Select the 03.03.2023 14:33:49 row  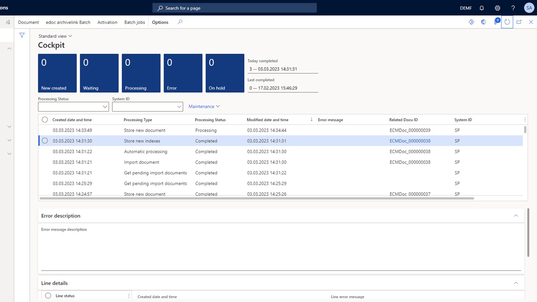(281, 130)
